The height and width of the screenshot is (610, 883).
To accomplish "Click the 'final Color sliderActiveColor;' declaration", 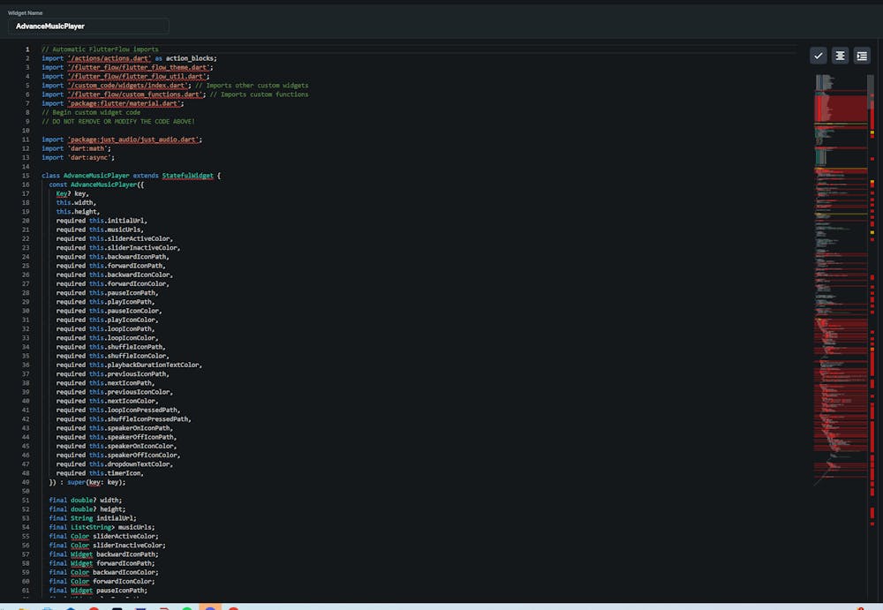I will pos(103,536).
